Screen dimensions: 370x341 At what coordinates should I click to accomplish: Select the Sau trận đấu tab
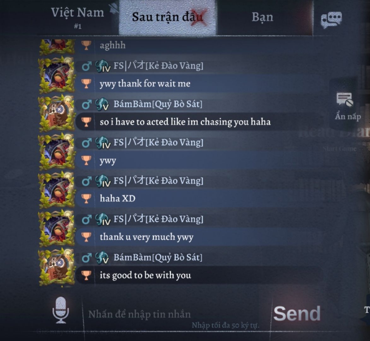click(x=167, y=17)
